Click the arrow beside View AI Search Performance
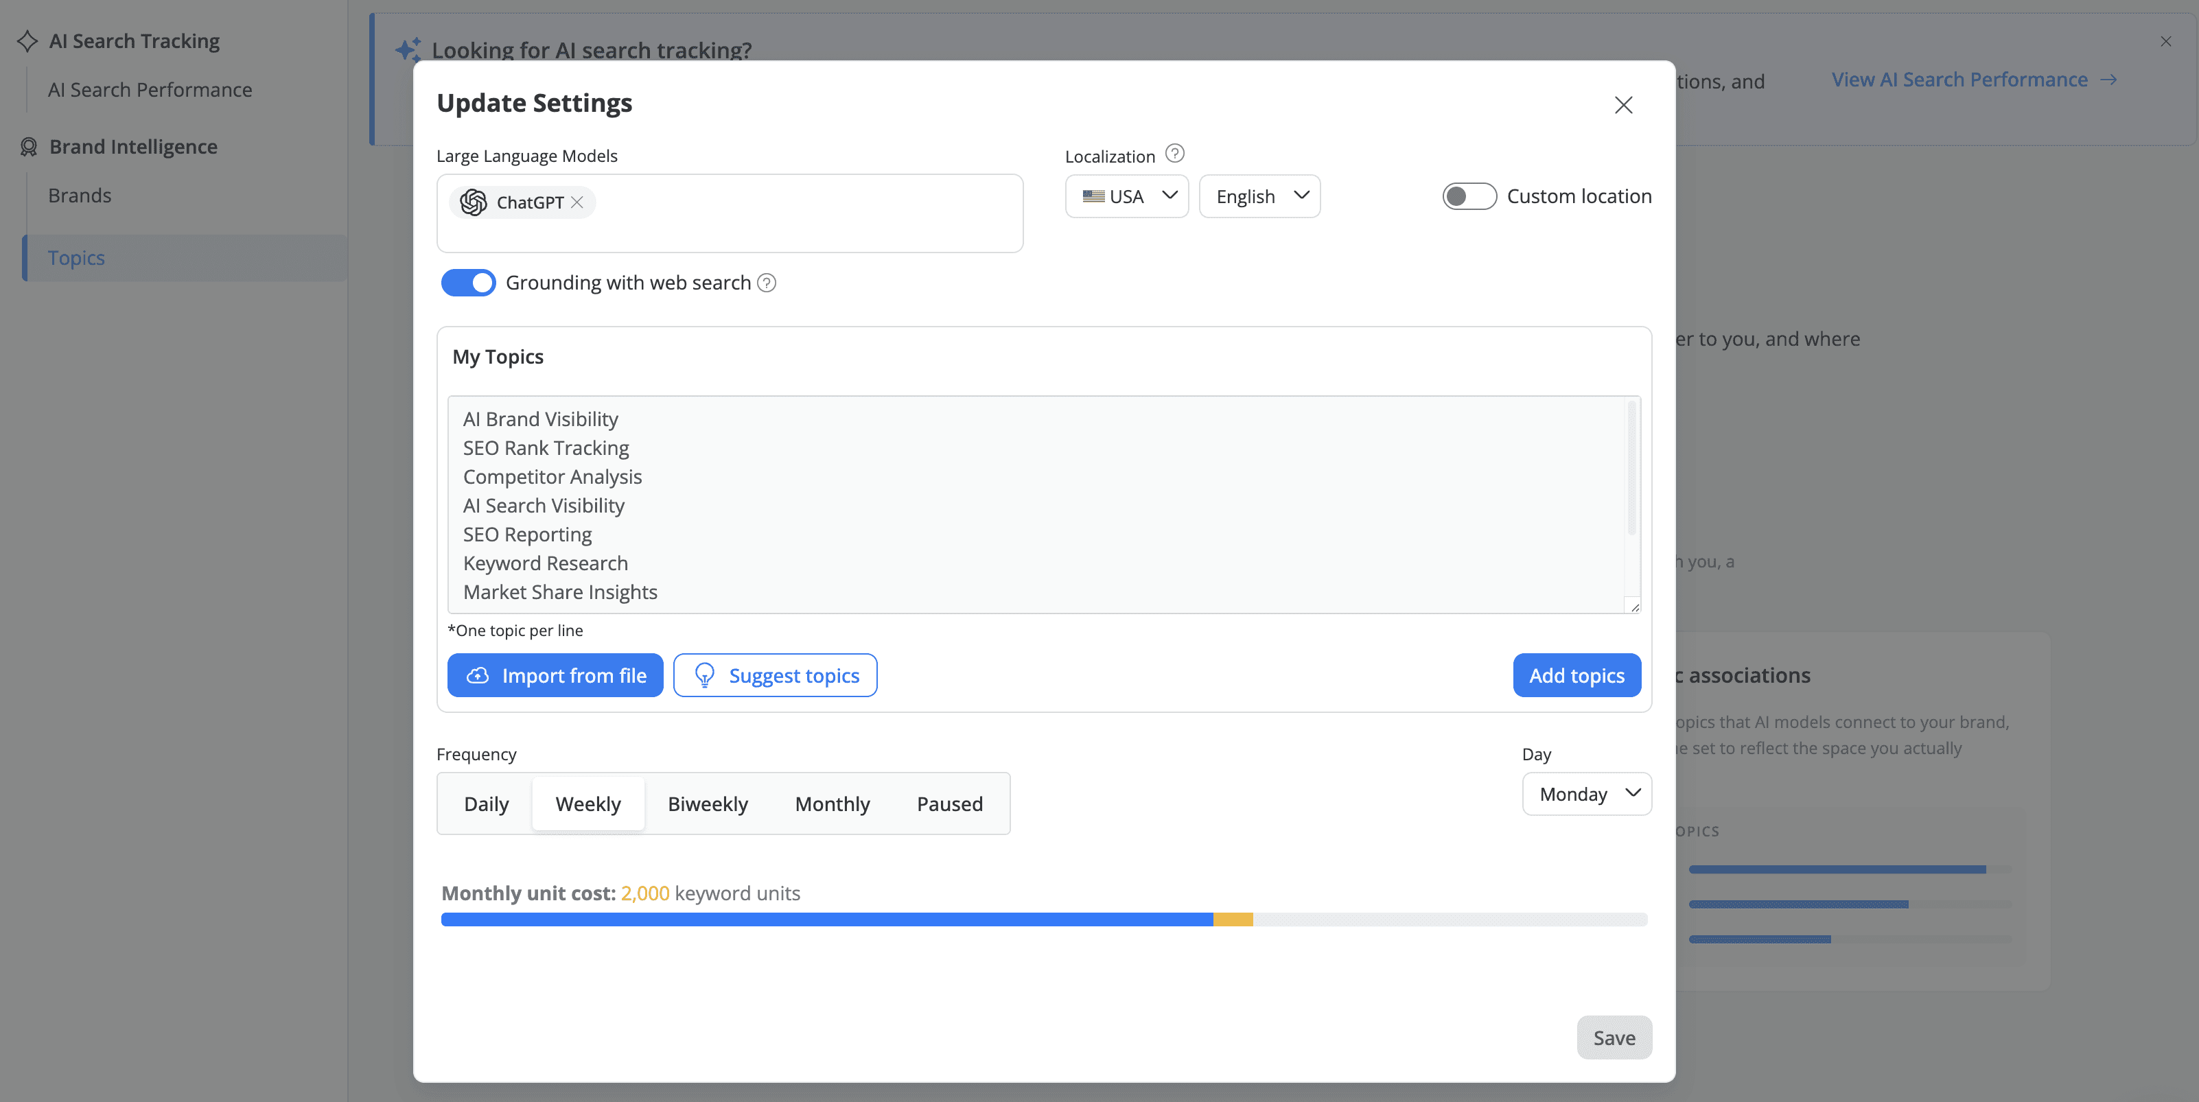Screen dimensions: 2199x1102 [2109, 80]
